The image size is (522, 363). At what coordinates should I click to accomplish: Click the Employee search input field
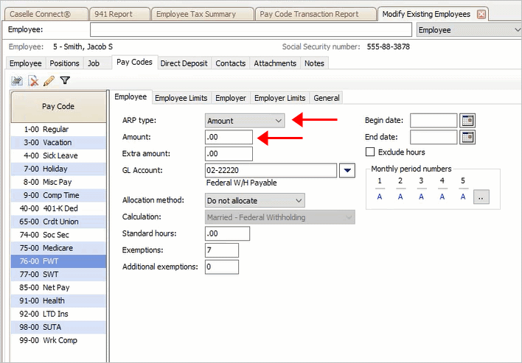point(251,30)
